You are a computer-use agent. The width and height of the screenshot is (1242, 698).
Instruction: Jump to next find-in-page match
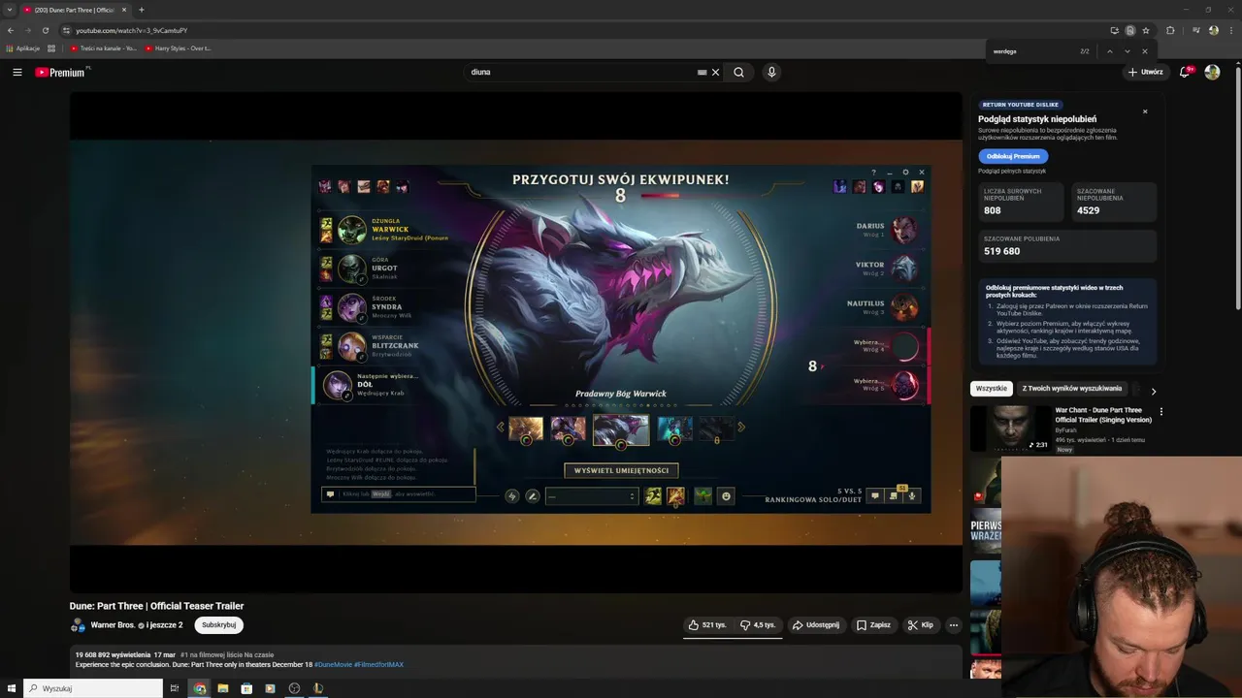tap(1127, 51)
